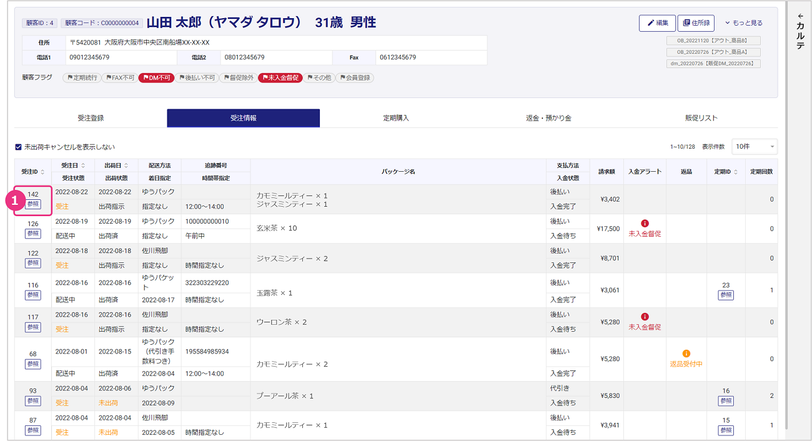The image size is (812, 441).
Task: Click the red alert icon for order 126
Action: 645,224
